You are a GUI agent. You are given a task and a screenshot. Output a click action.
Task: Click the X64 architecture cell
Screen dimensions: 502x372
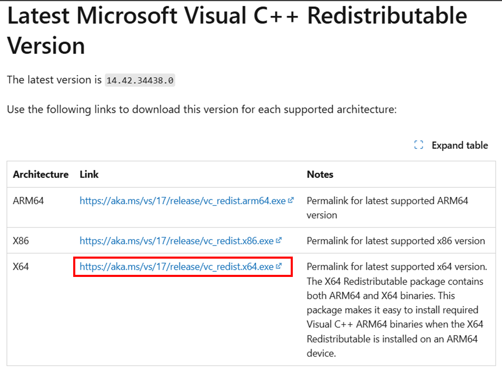(x=21, y=267)
